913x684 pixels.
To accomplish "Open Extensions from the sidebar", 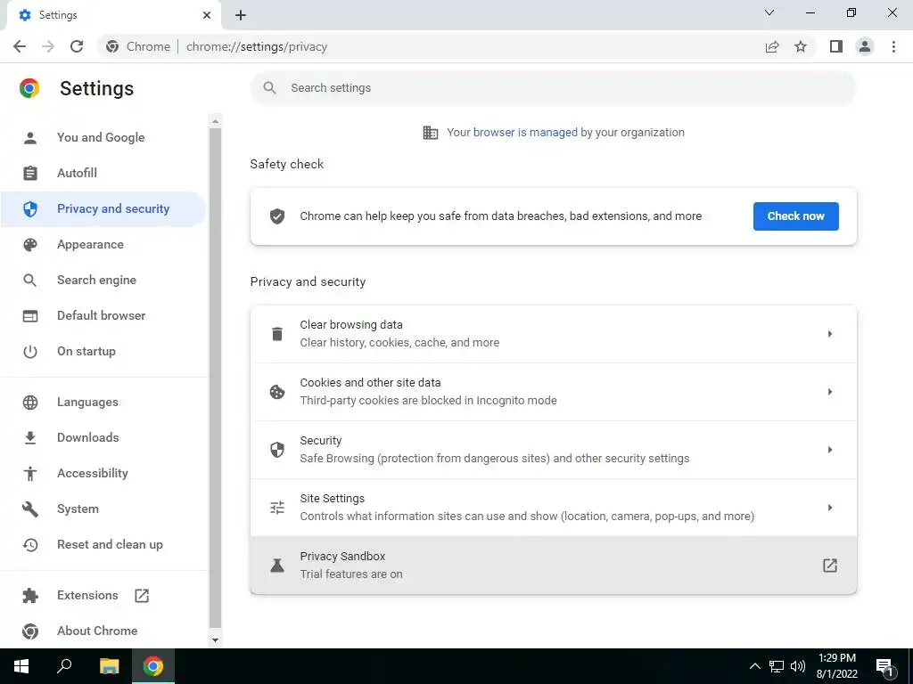I will 103,596.
